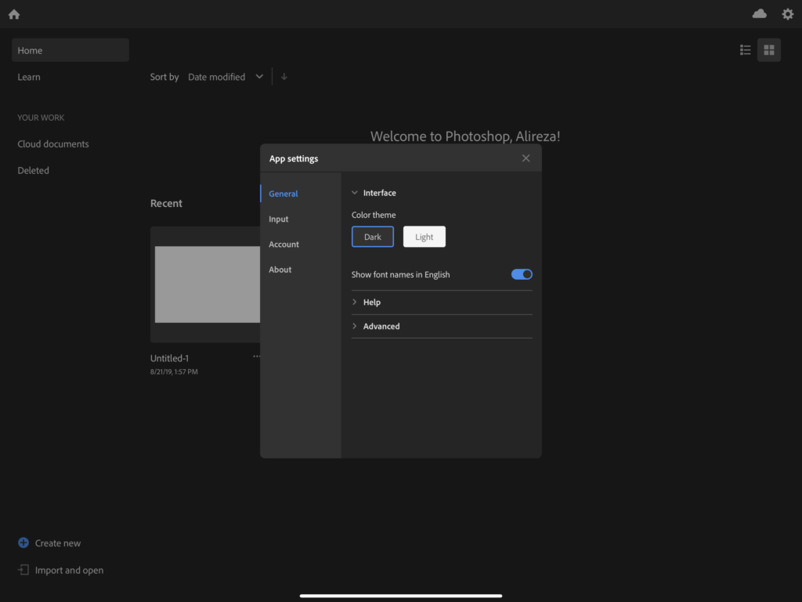Disable Show font names in English
Viewport: 802px width, 602px height.
click(521, 274)
